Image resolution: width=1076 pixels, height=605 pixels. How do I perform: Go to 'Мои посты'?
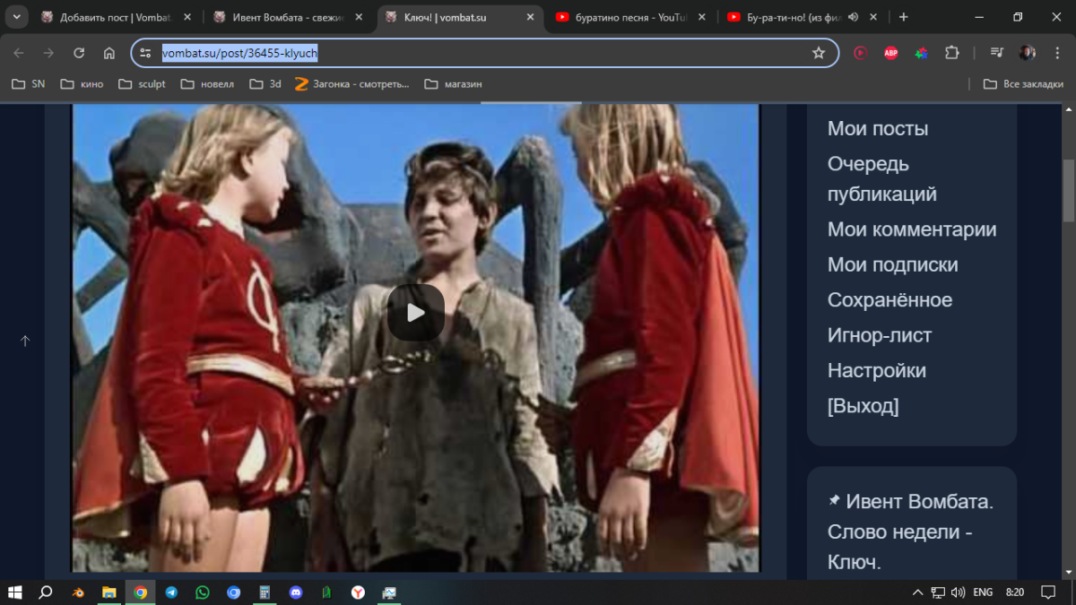[878, 129]
